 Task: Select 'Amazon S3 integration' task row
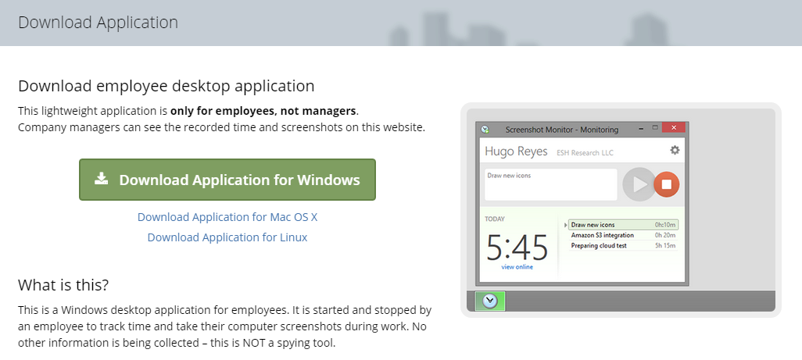(x=624, y=235)
